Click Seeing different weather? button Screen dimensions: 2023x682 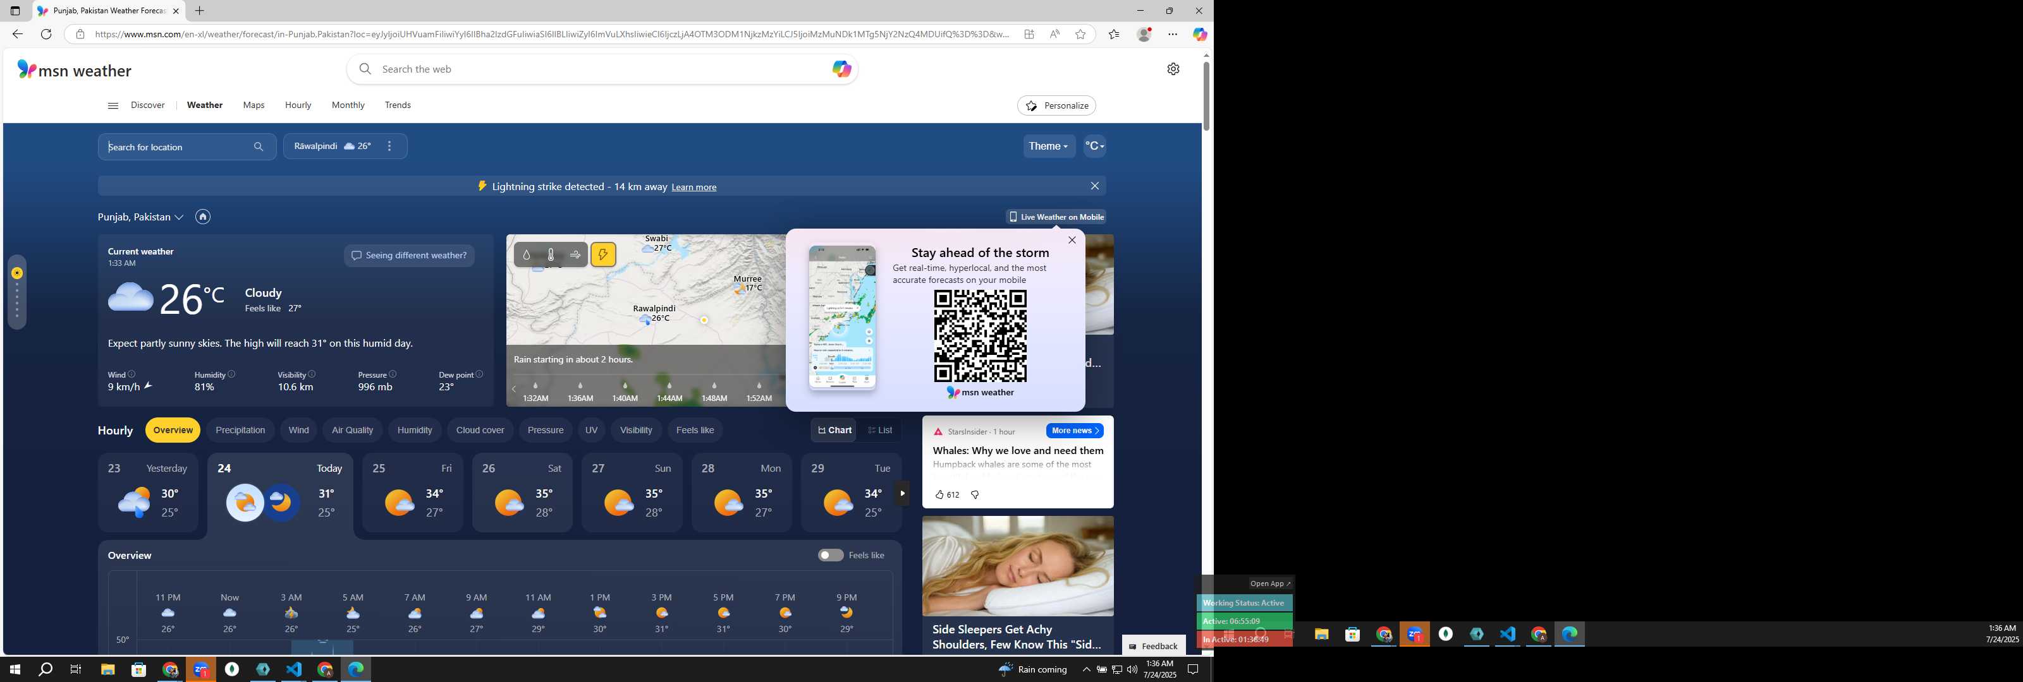click(x=409, y=255)
